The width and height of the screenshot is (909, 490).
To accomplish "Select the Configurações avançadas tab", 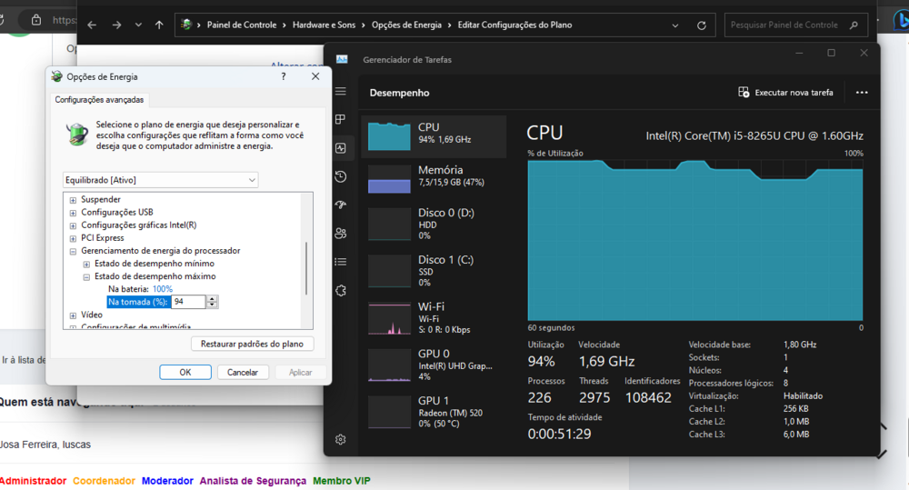I will (99, 100).
